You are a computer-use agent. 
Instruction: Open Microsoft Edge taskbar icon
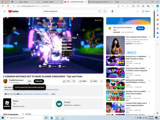coord(52,118)
